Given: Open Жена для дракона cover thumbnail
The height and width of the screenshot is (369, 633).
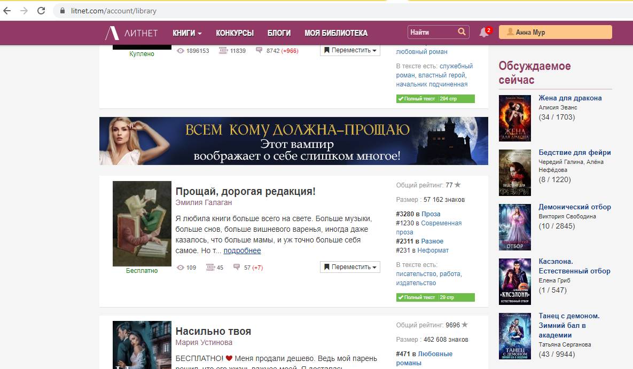Looking at the screenshot, I should (x=514, y=118).
